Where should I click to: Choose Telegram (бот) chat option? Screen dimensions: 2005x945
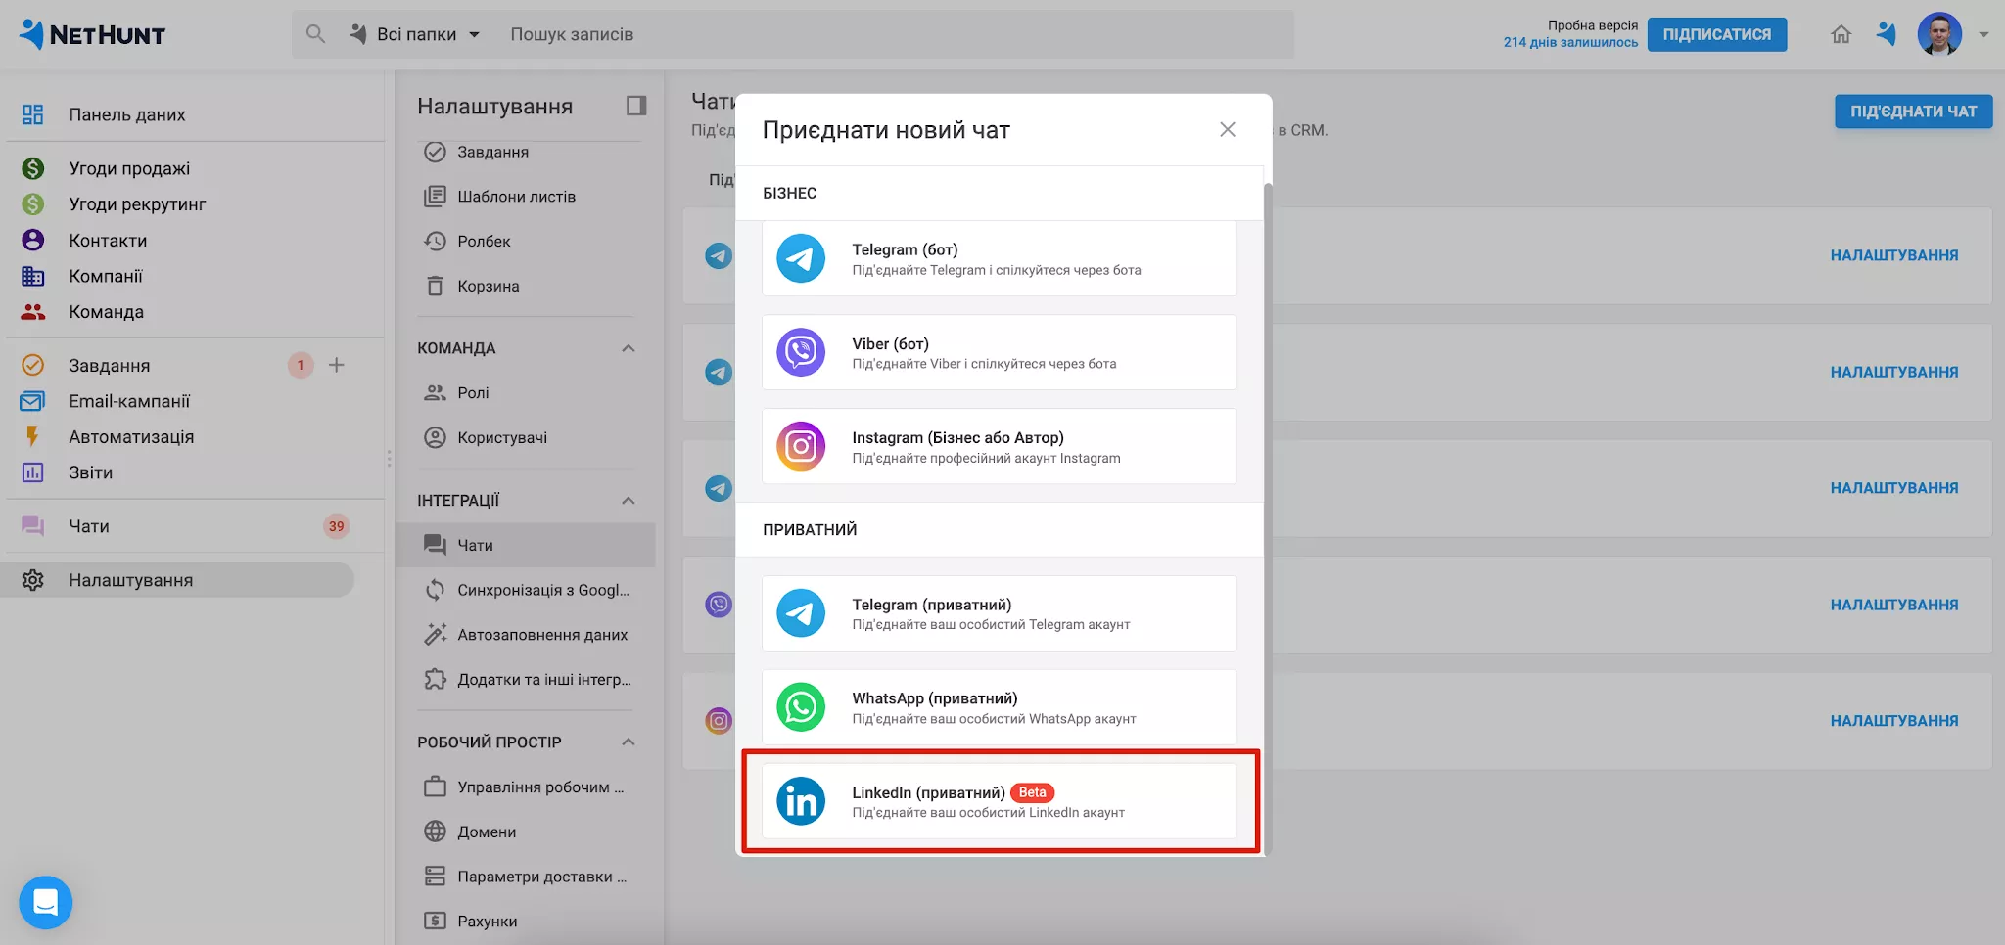point(1000,259)
